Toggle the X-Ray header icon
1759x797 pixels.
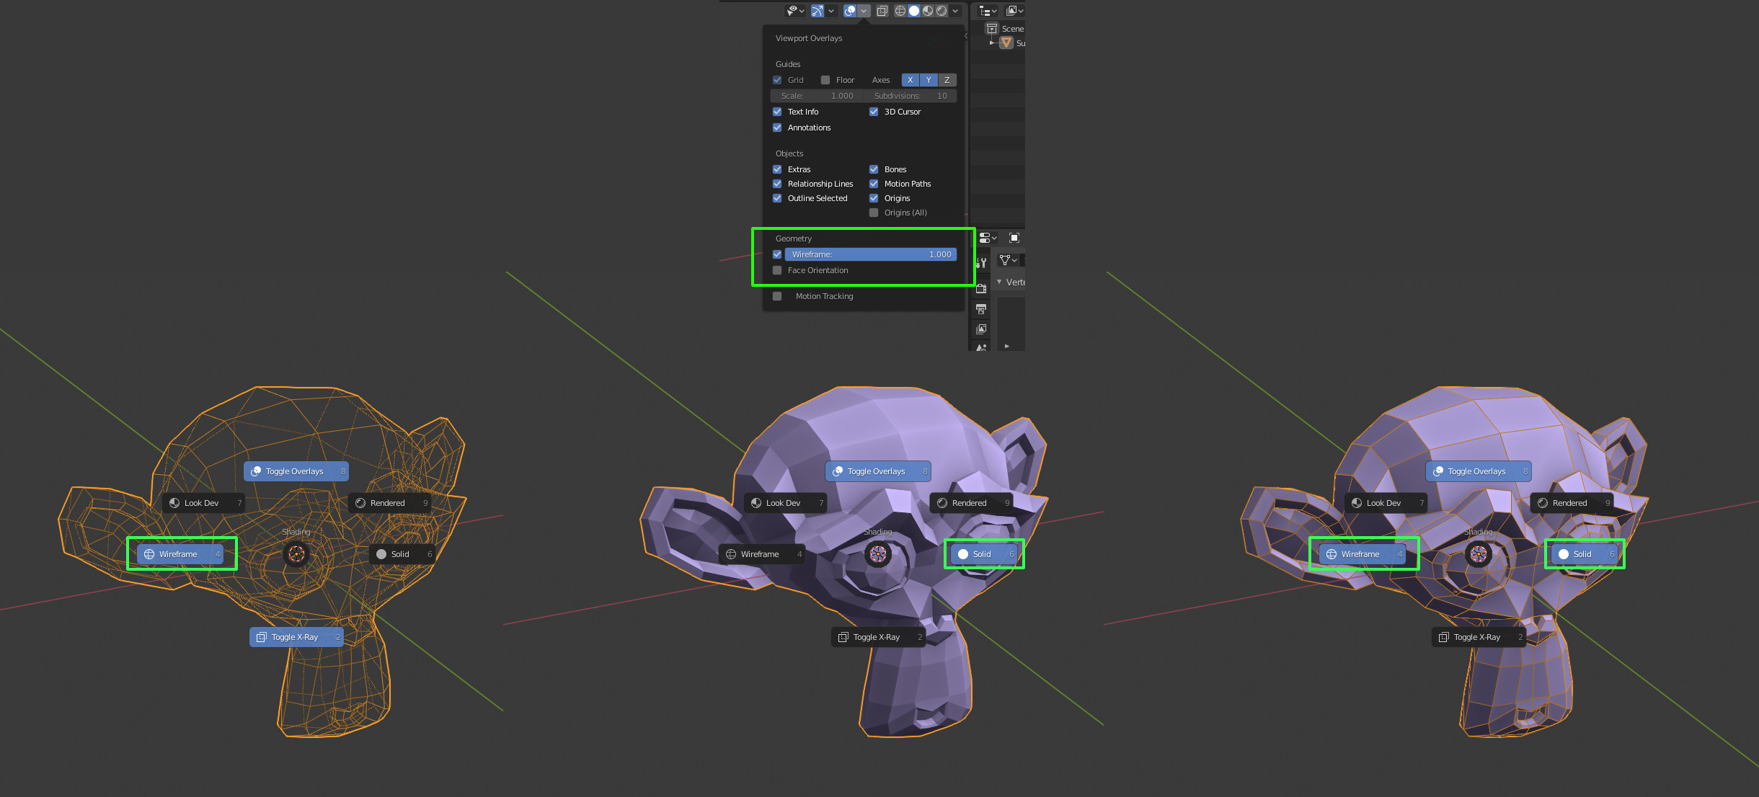pyautogui.click(x=882, y=11)
